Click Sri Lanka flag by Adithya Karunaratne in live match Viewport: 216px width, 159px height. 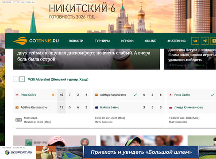17,107
